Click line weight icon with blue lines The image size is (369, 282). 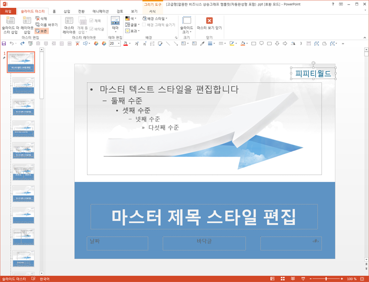coord(210,44)
